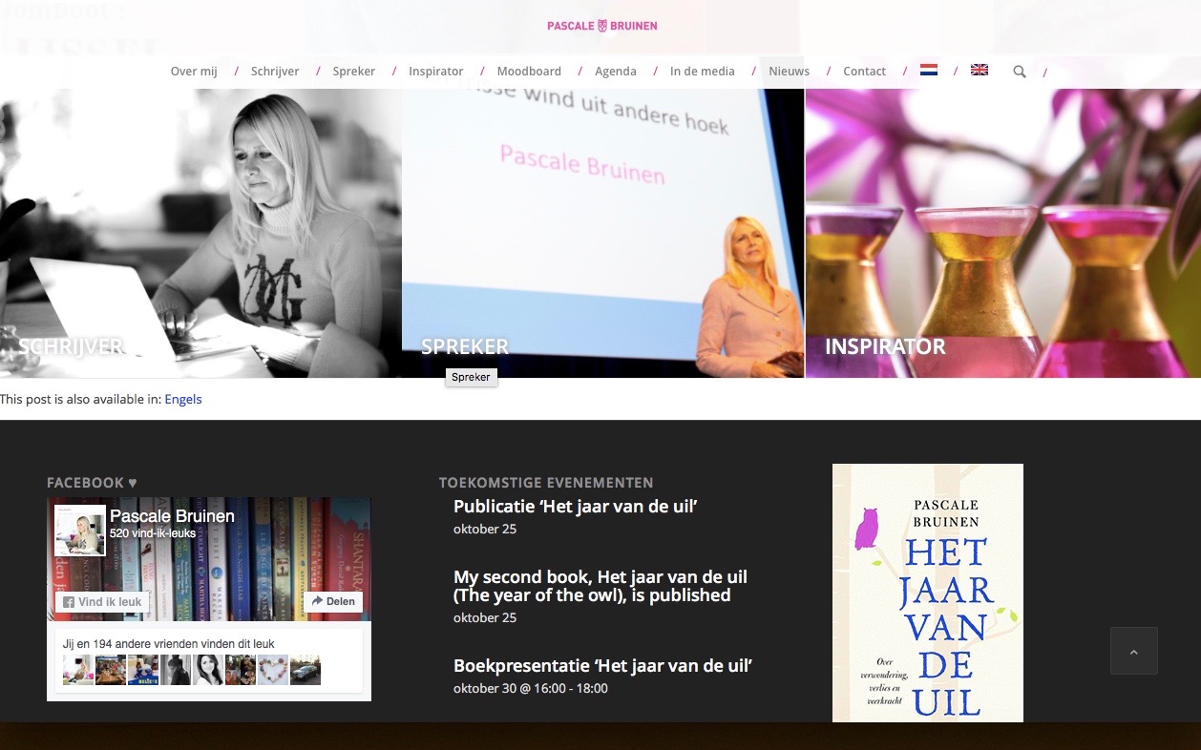The height and width of the screenshot is (750, 1201).
Task: Go to the Agenda menu item
Action: pos(615,72)
